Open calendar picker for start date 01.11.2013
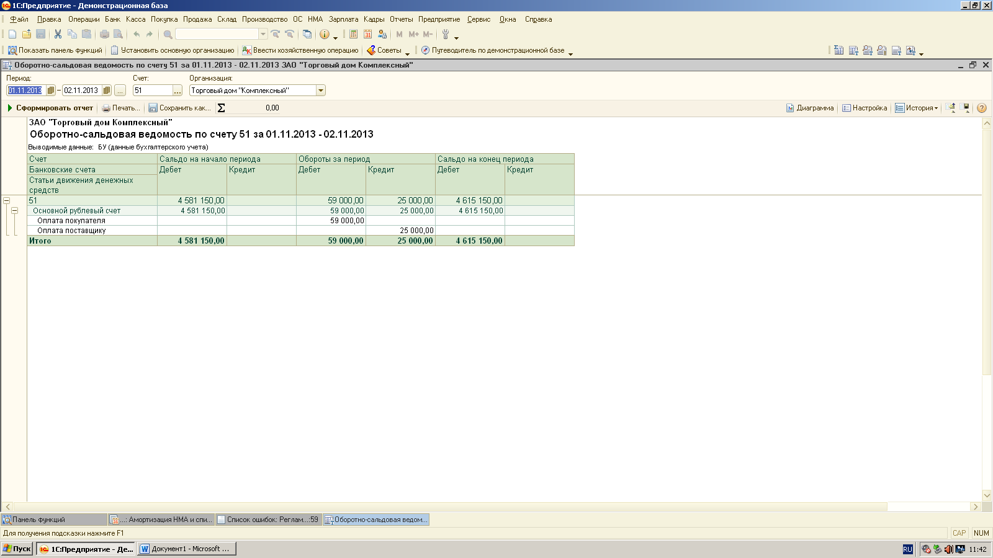Image resolution: width=993 pixels, height=558 pixels. click(51, 91)
